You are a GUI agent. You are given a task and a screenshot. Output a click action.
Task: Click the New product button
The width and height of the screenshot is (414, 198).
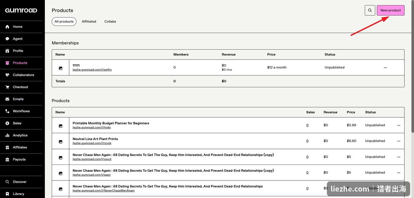(391, 10)
